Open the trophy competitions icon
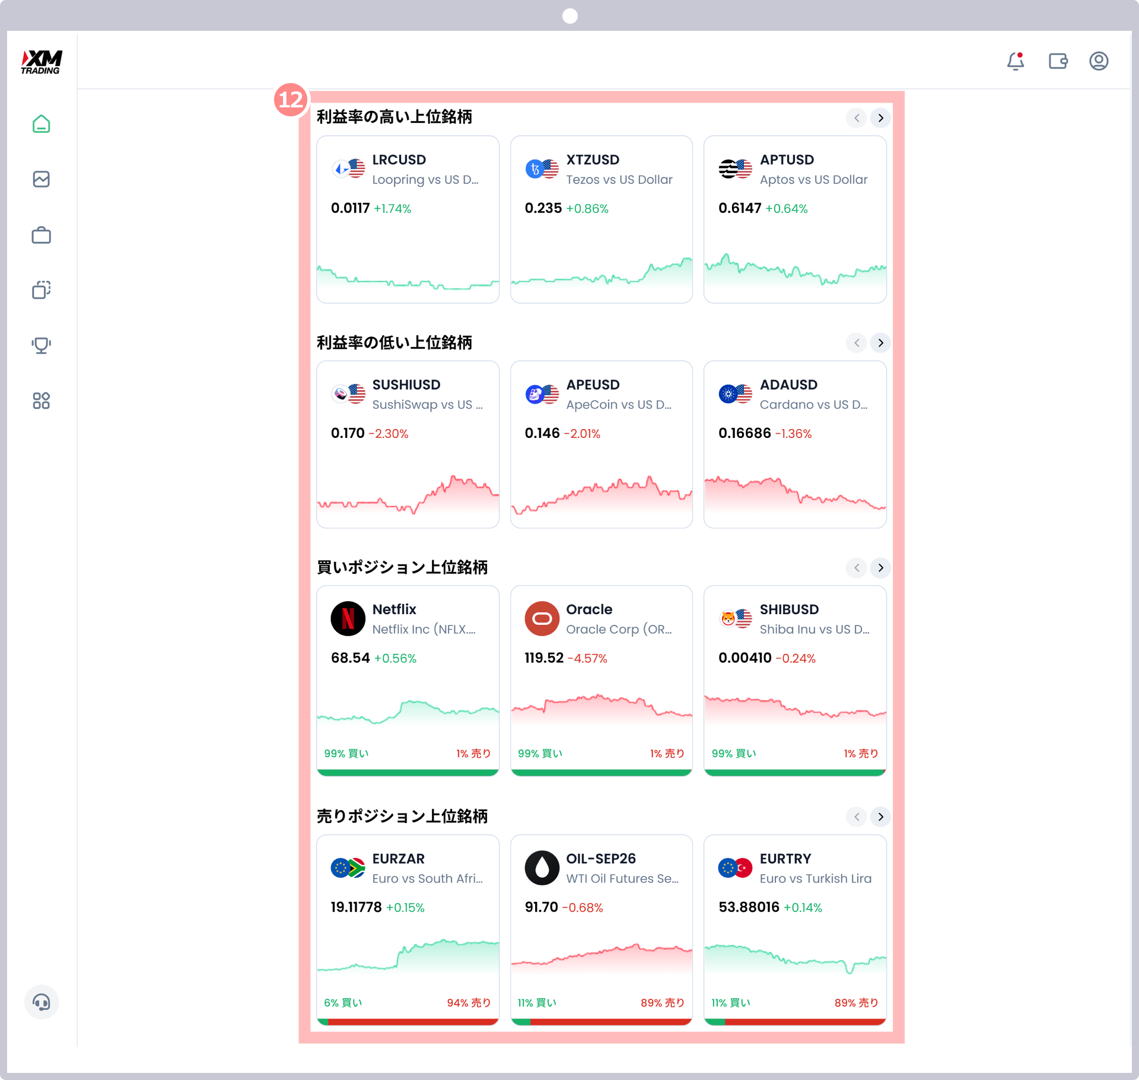1139x1080 pixels. coord(41,345)
